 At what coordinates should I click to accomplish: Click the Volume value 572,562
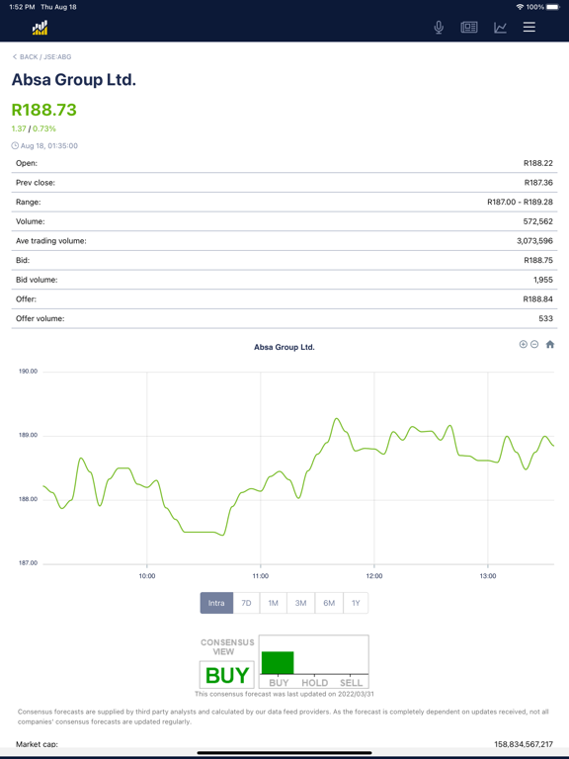click(x=538, y=221)
